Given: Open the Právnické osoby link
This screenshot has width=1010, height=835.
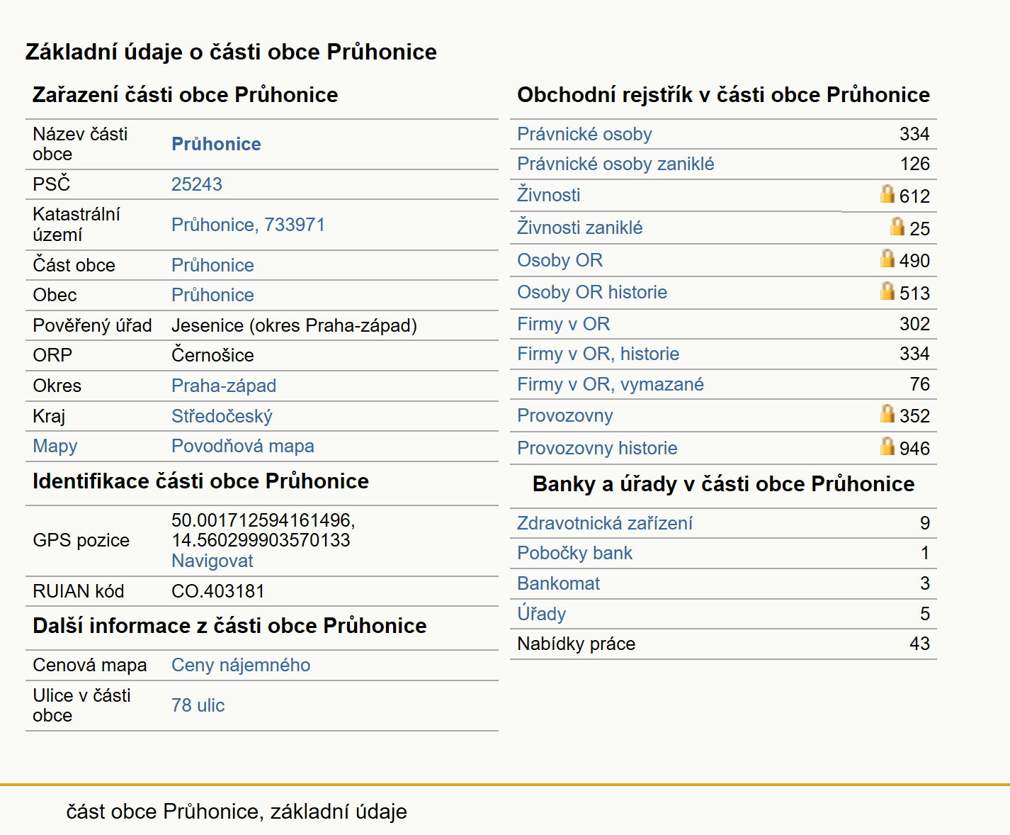Looking at the screenshot, I should 584,134.
